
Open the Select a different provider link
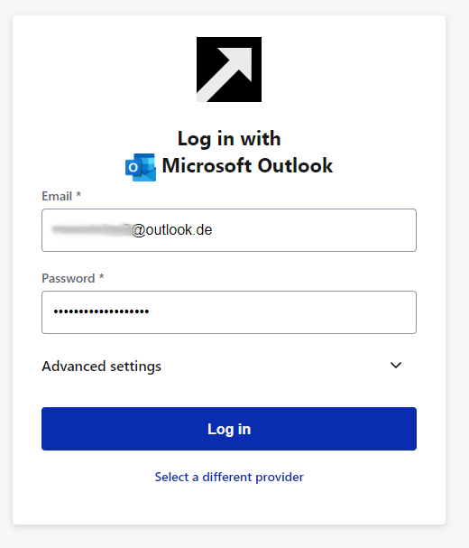point(229,477)
